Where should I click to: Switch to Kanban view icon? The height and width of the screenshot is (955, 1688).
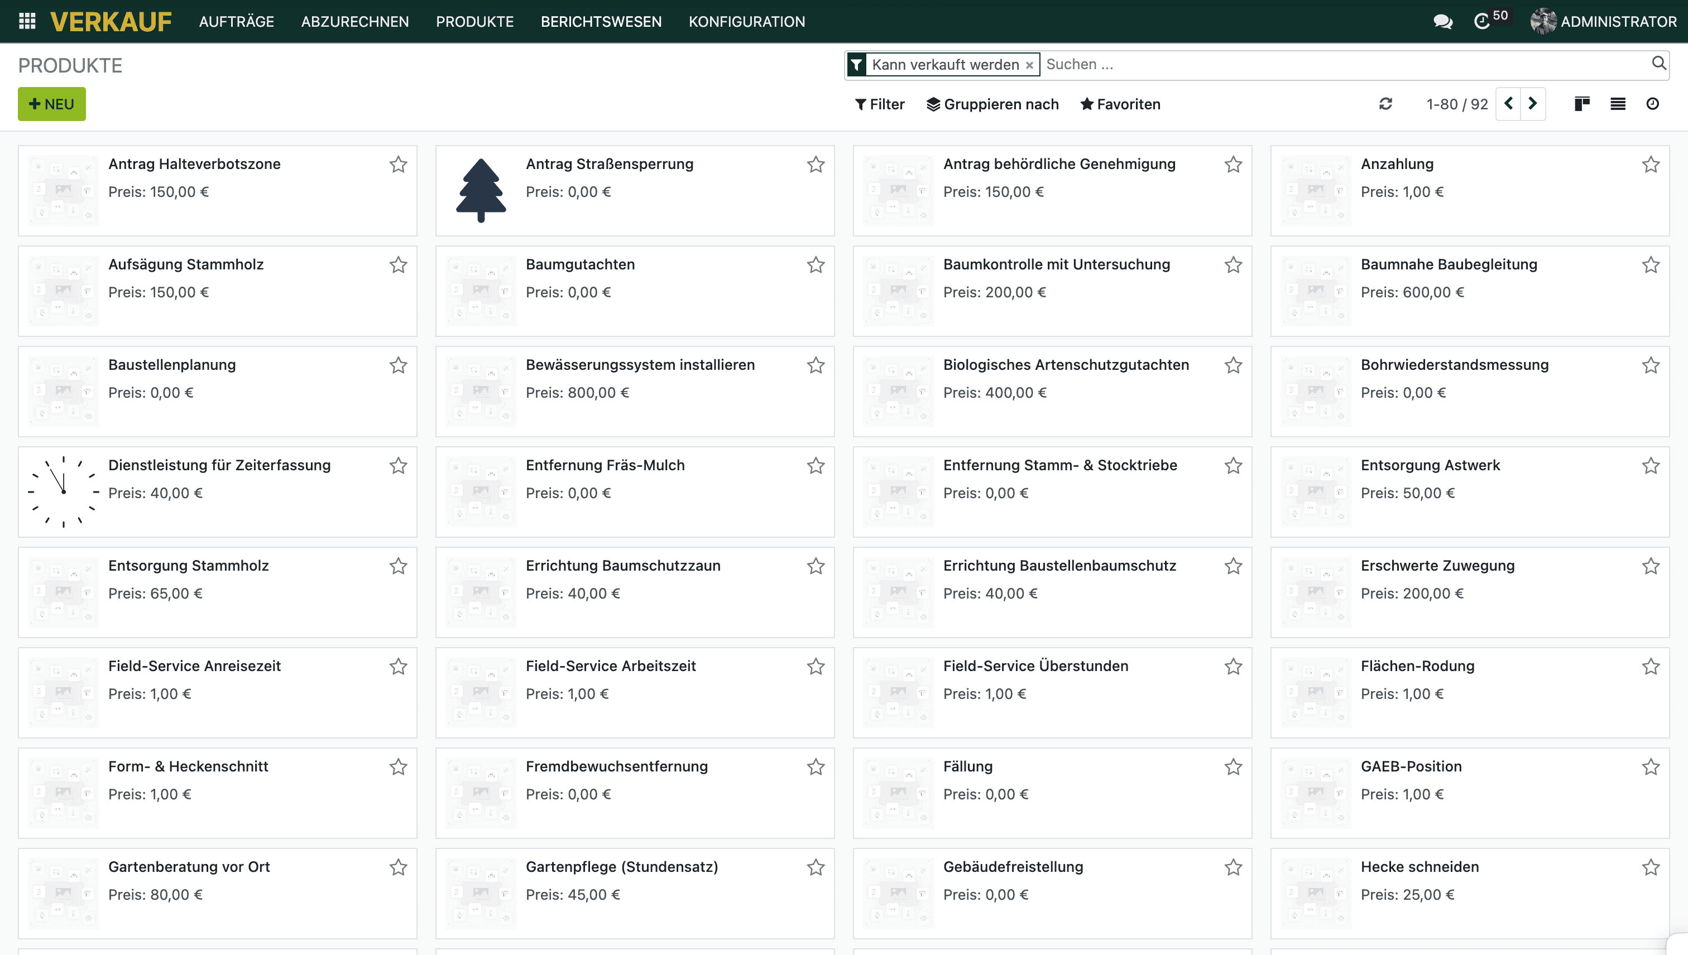[x=1582, y=104]
